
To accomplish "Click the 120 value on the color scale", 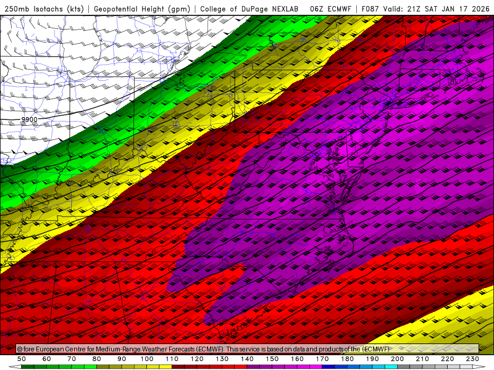I will 197,359.
